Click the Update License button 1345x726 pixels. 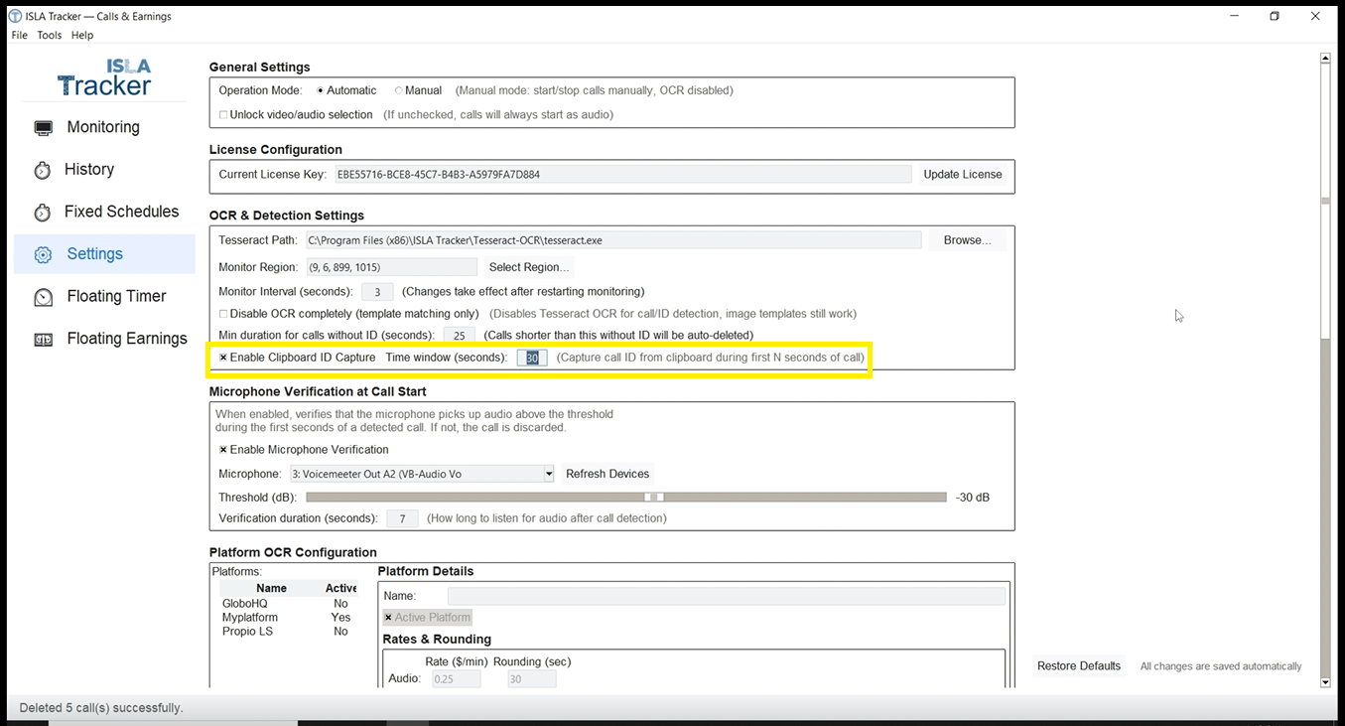pos(962,174)
